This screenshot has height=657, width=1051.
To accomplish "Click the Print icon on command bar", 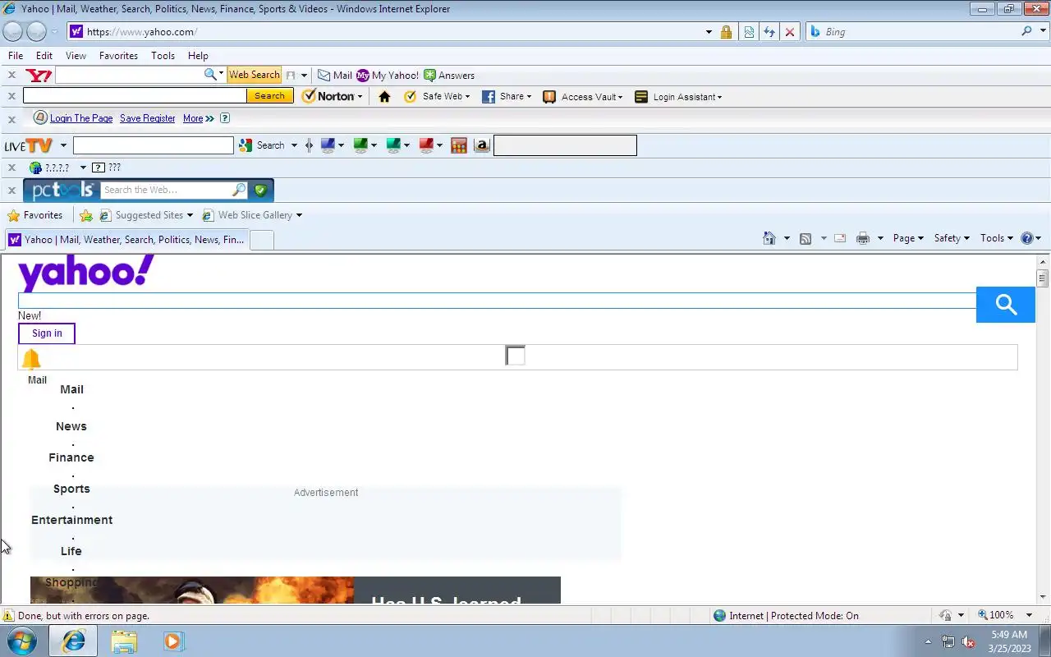I will click(x=863, y=238).
